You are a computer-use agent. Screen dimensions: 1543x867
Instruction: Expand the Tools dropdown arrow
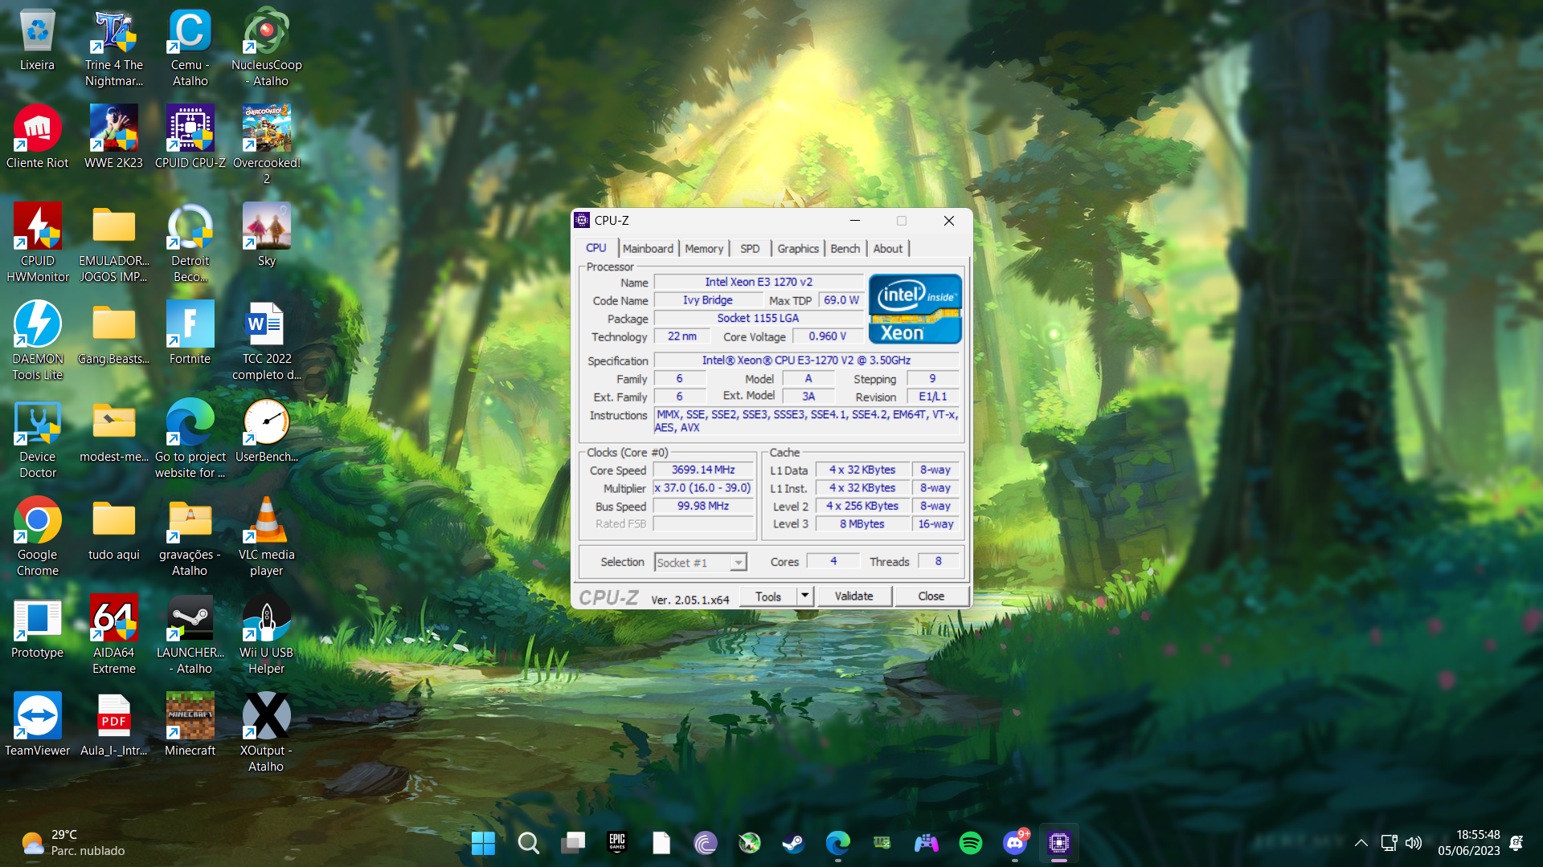804,596
